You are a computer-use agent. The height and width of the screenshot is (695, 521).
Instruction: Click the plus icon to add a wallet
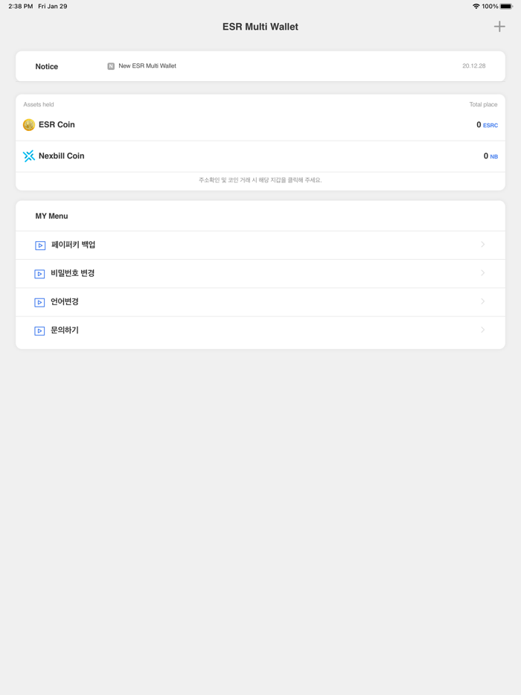coord(499,26)
